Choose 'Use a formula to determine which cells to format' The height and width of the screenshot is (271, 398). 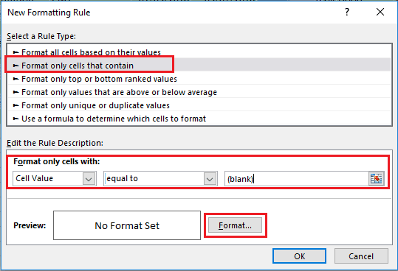pyautogui.click(x=199, y=119)
